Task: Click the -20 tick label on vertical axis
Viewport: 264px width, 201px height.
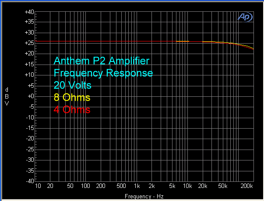Action: click(x=29, y=139)
